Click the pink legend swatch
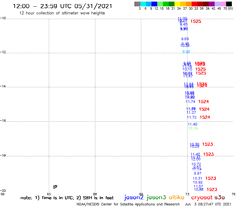Viewport: 236px width, 207px height. (223, 4)
